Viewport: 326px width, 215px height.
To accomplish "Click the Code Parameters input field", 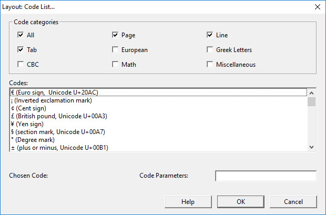I will point(266,176).
